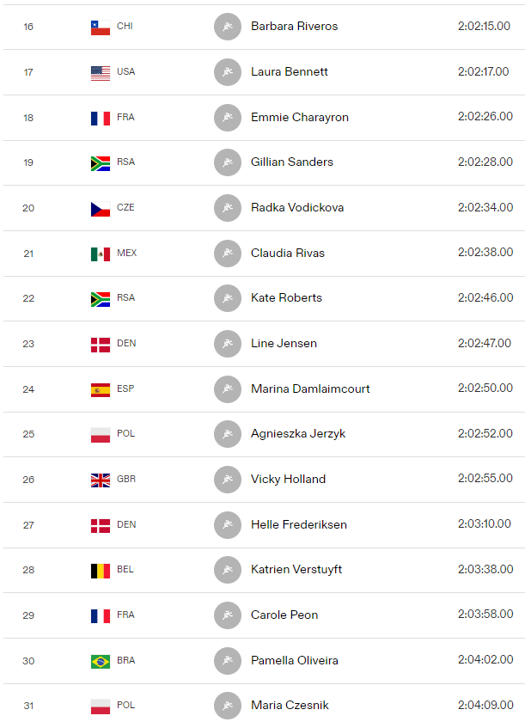Open the avatar icon next to Emmie Charayron
Image resolution: width=525 pixels, height=728 pixels.
[228, 118]
